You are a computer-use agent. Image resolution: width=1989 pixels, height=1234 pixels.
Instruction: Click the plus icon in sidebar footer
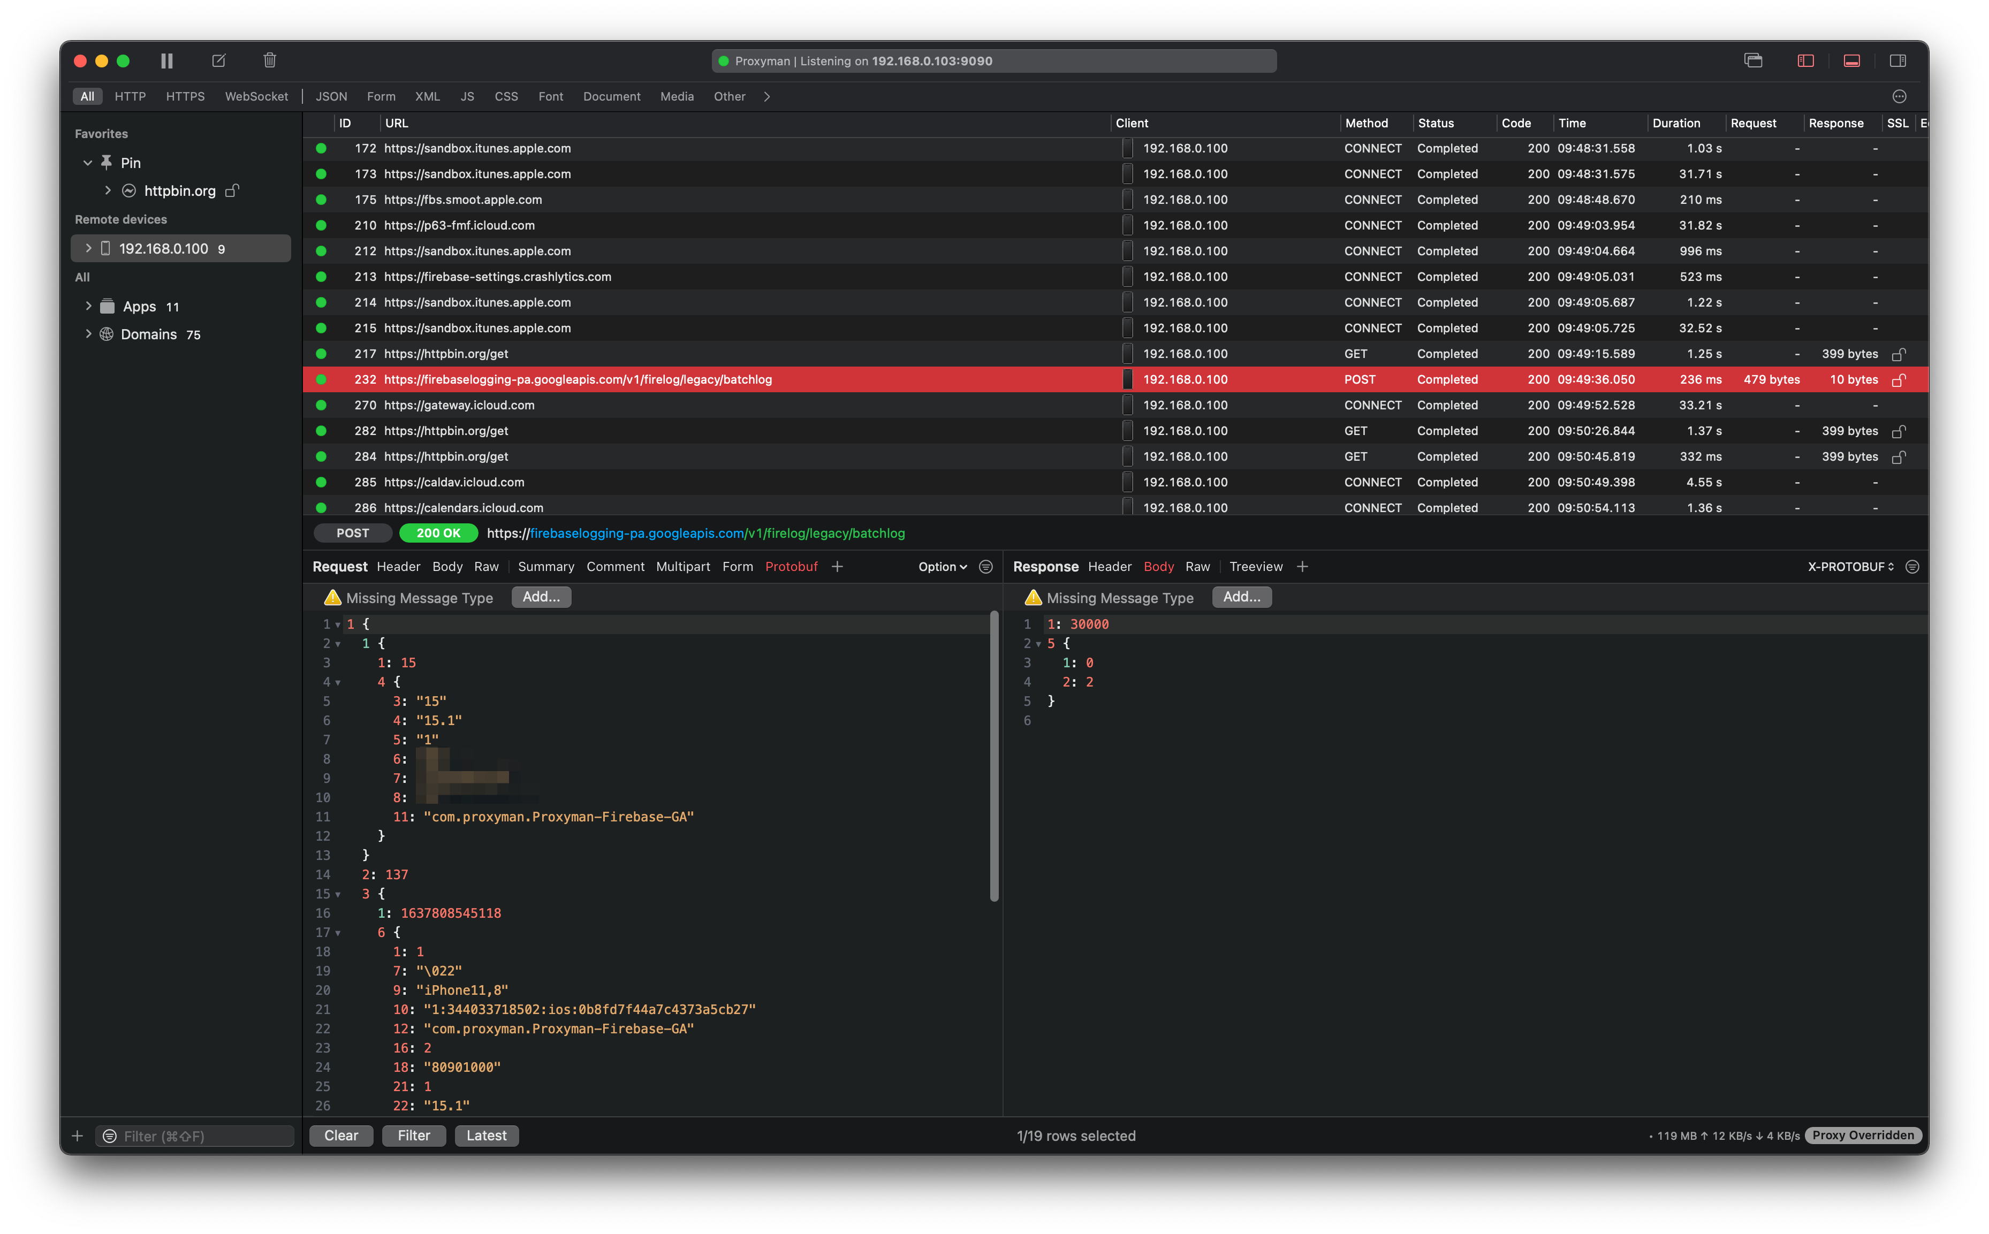click(x=78, y=1135)
